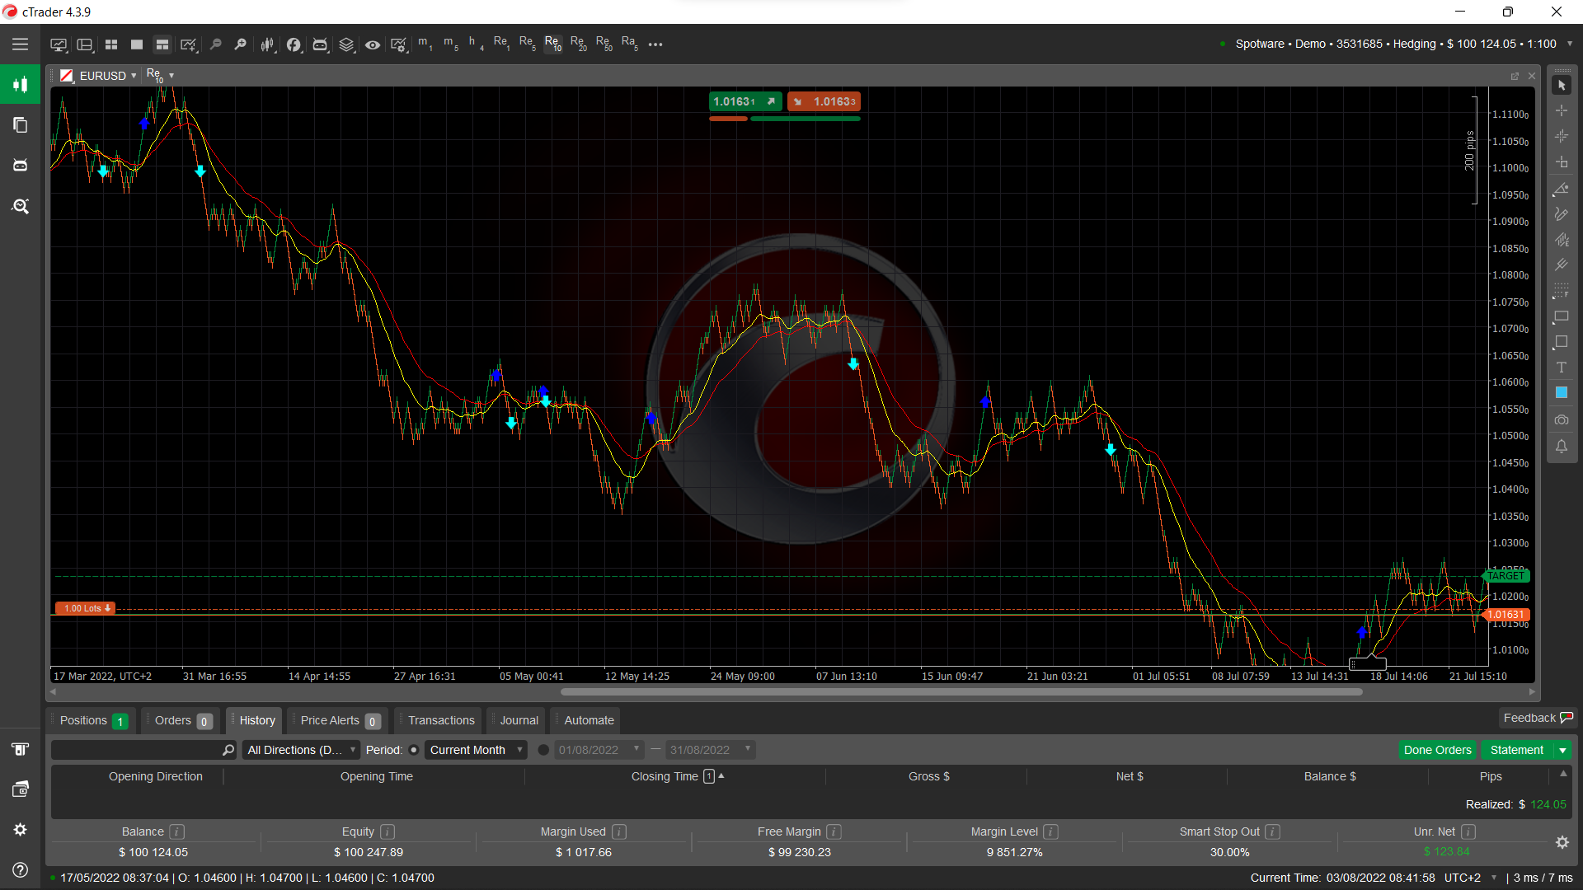1583x890 pixels.
Task: Sort by Closing Time column header
Action: [x=676, y=776]
